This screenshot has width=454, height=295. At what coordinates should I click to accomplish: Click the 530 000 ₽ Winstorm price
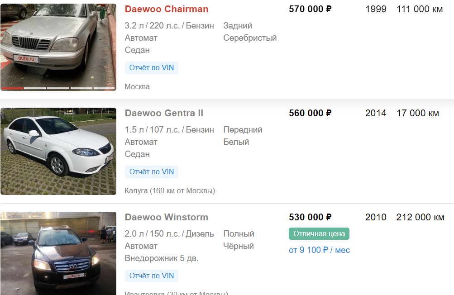pyautogui.click(x=310, y=217)
